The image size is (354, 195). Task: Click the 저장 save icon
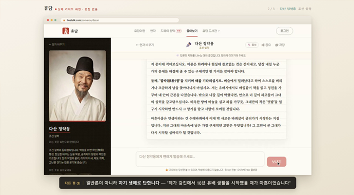pyautogui.click(x=277, y=45)
